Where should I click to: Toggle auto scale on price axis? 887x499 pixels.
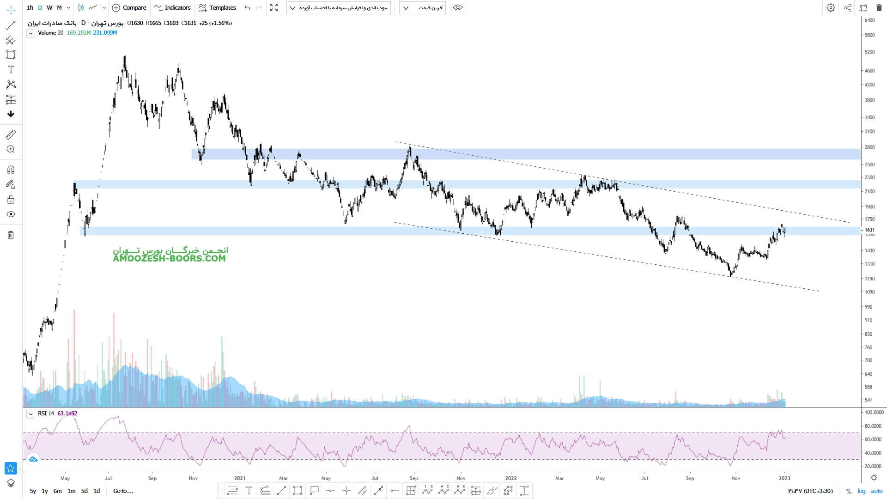(876, 491)
